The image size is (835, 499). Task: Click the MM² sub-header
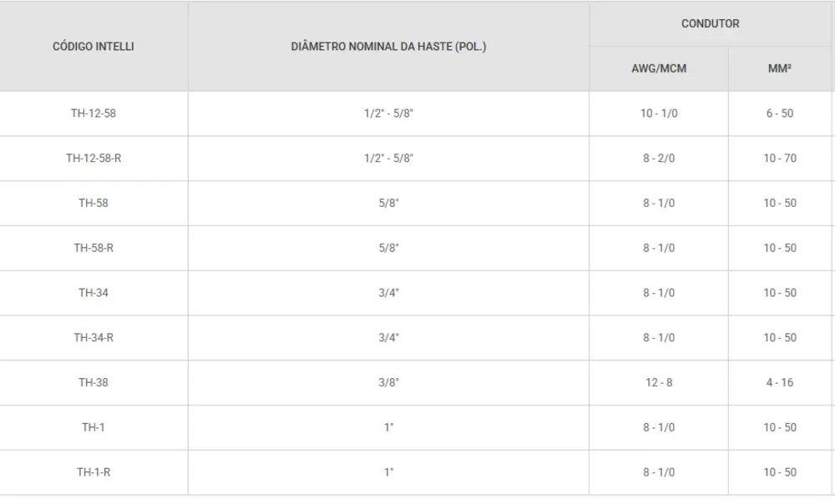[x=779, y=68]
